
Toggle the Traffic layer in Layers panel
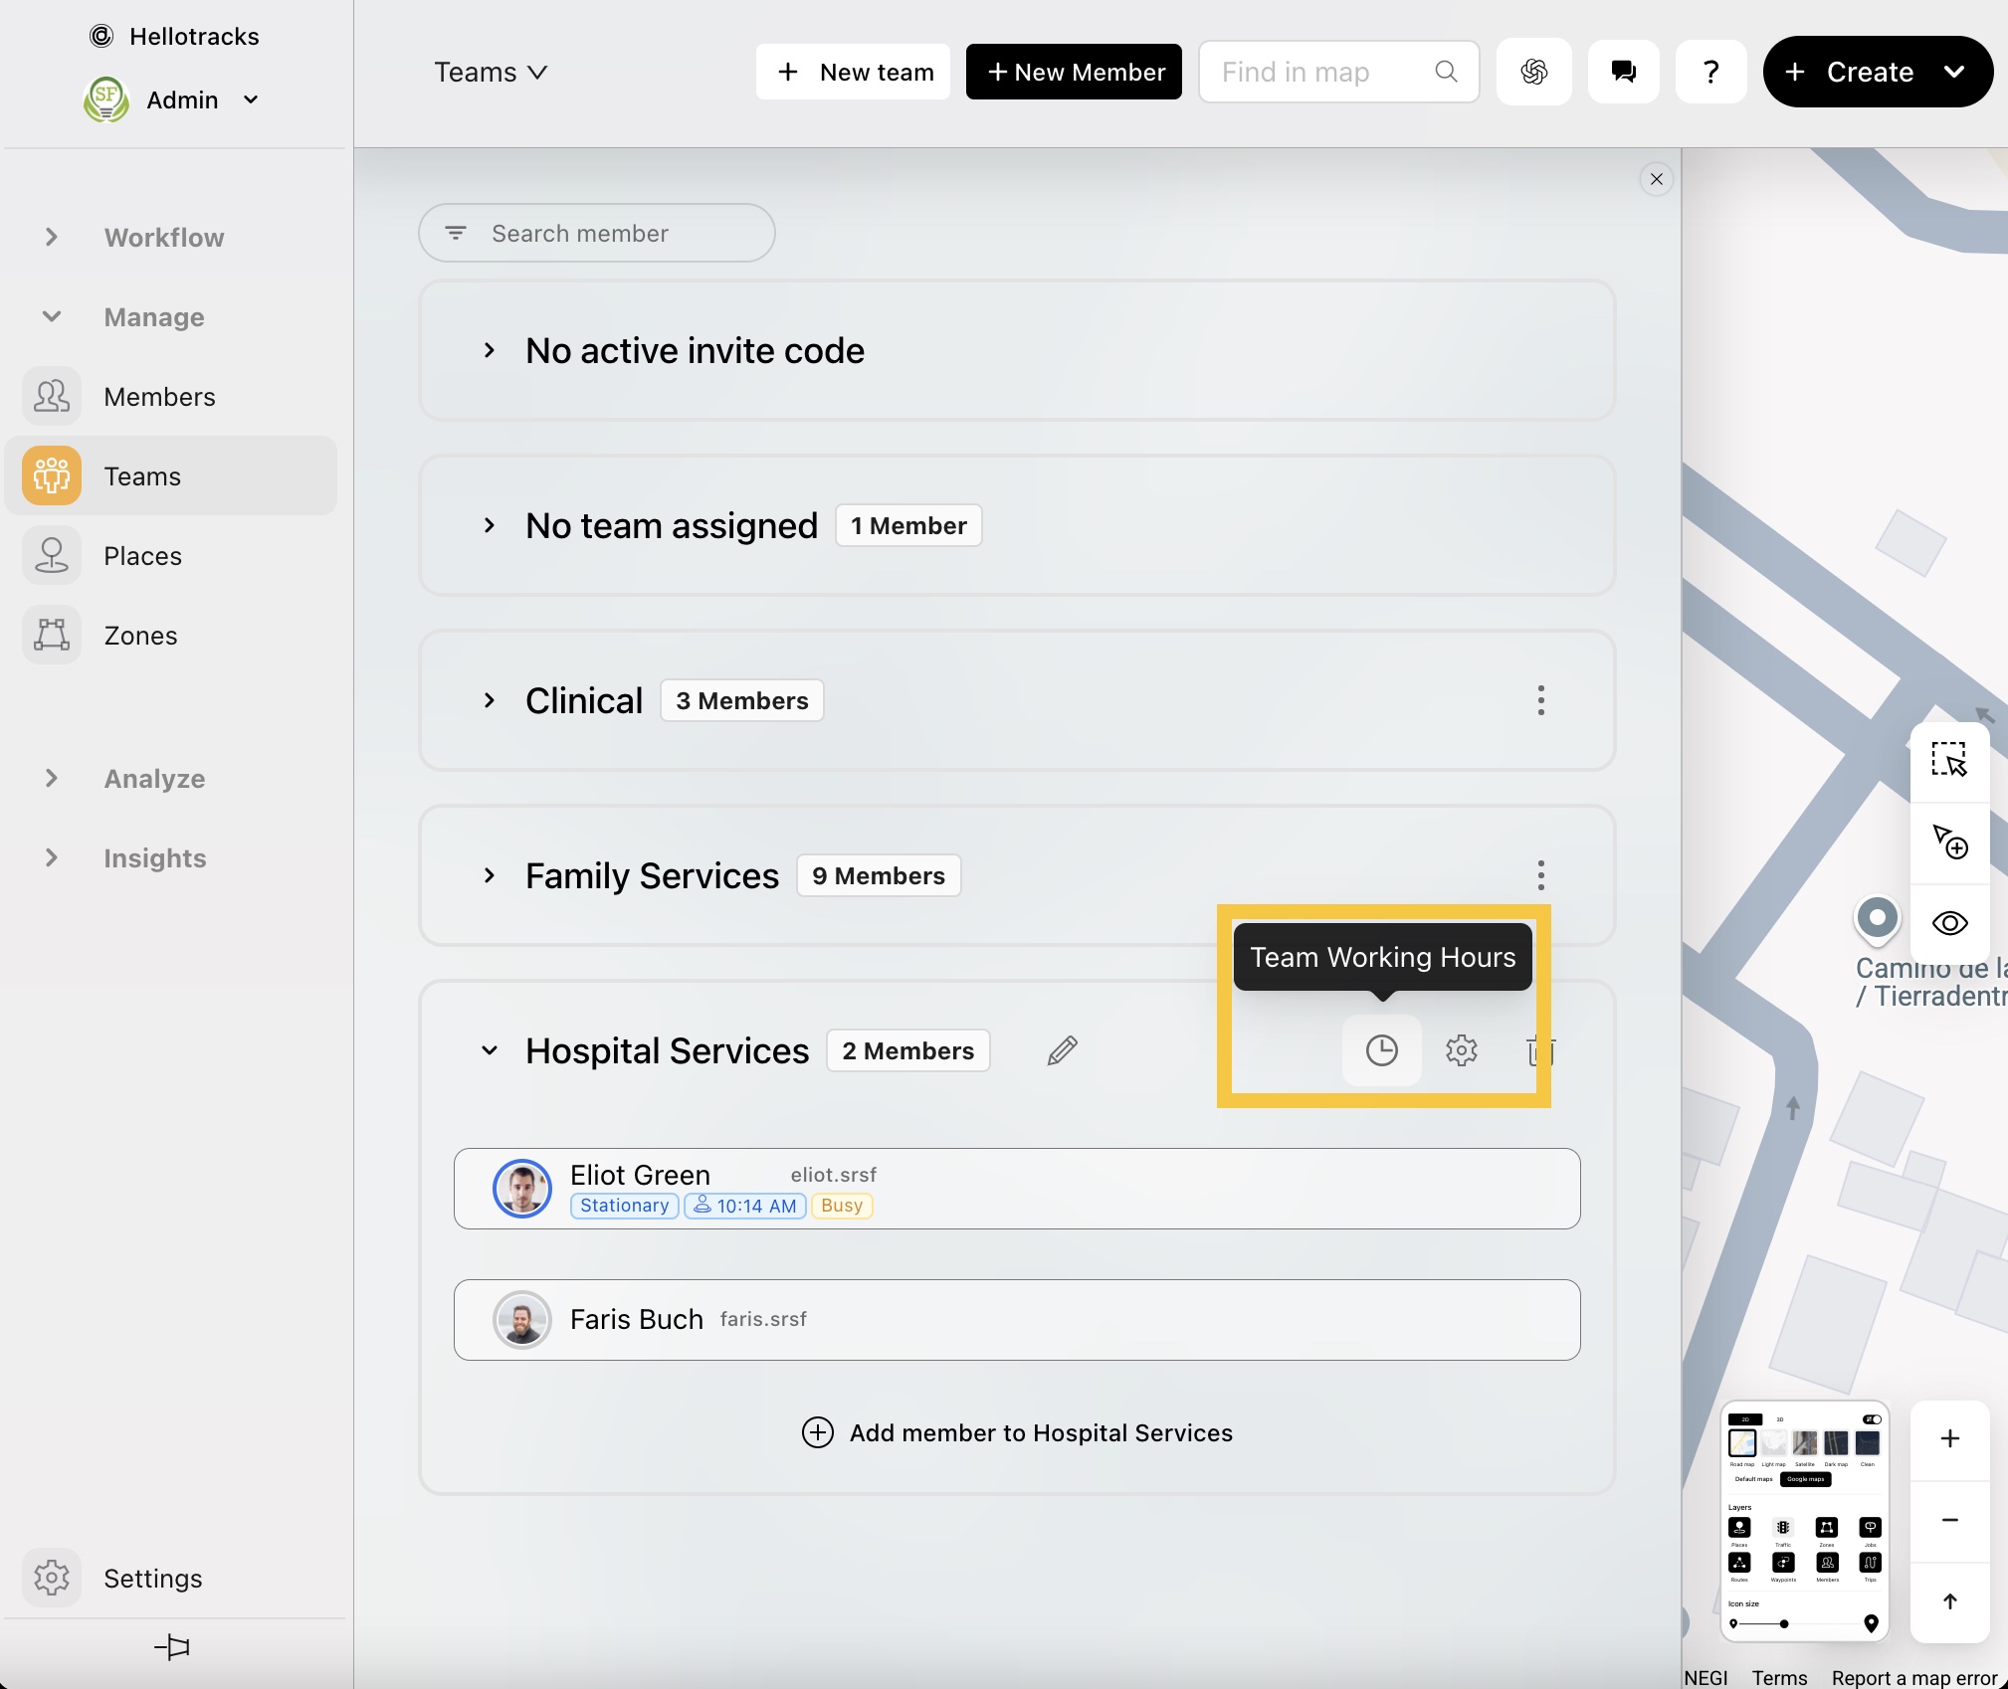coord(1783,1528)
